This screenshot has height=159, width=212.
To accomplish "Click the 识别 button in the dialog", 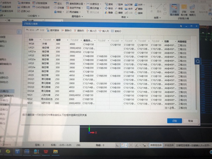I will [x=175, y=121].
